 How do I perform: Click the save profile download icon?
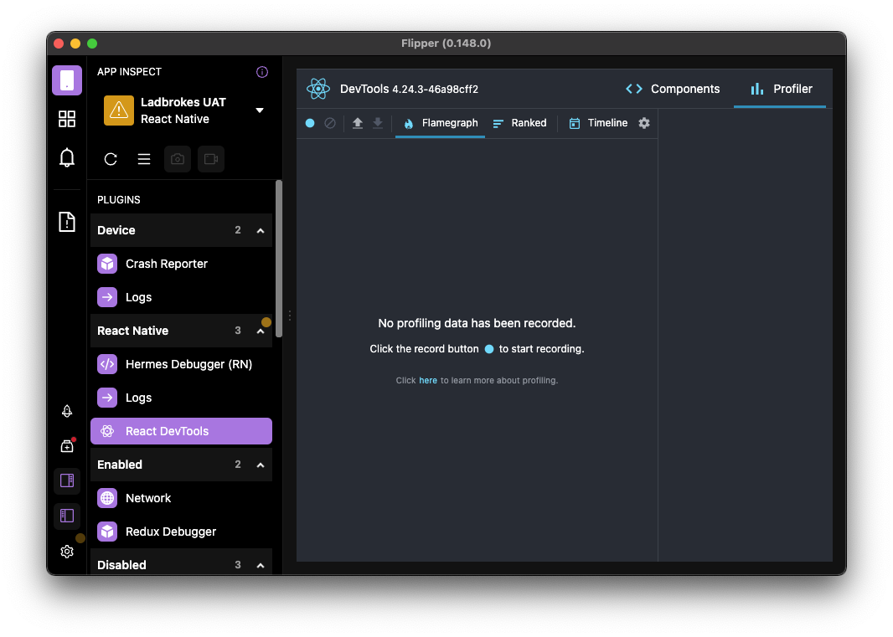(378, 123)
